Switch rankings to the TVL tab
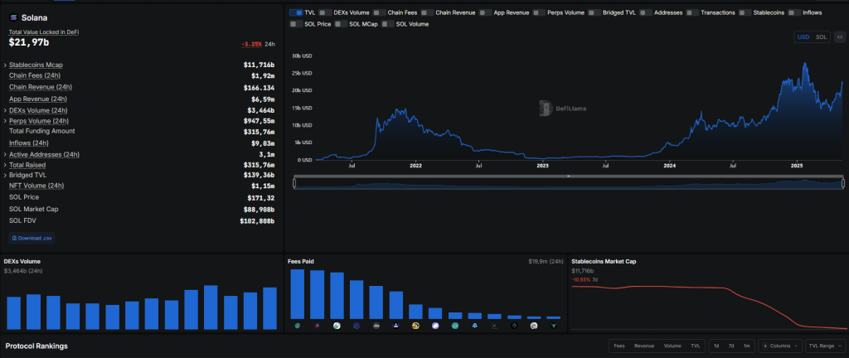 (695, 346)
